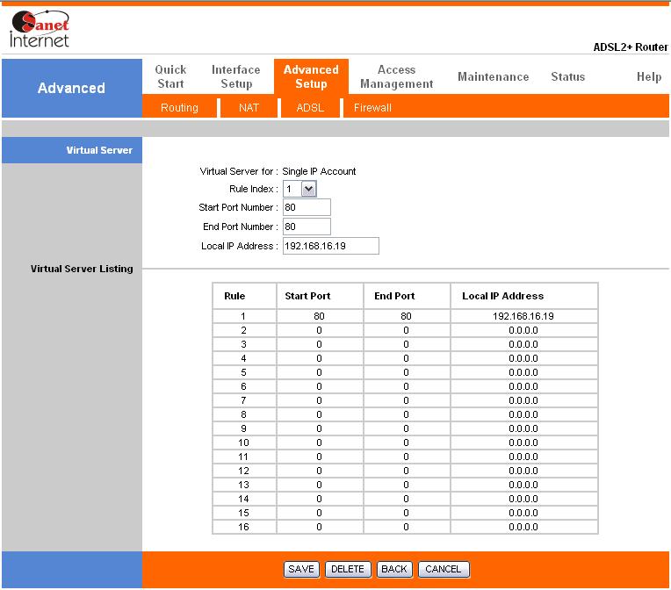Click 'ADSL2+ Router' title text
Image resolution: width=671 pixels, height=590 pixels.
631,47
